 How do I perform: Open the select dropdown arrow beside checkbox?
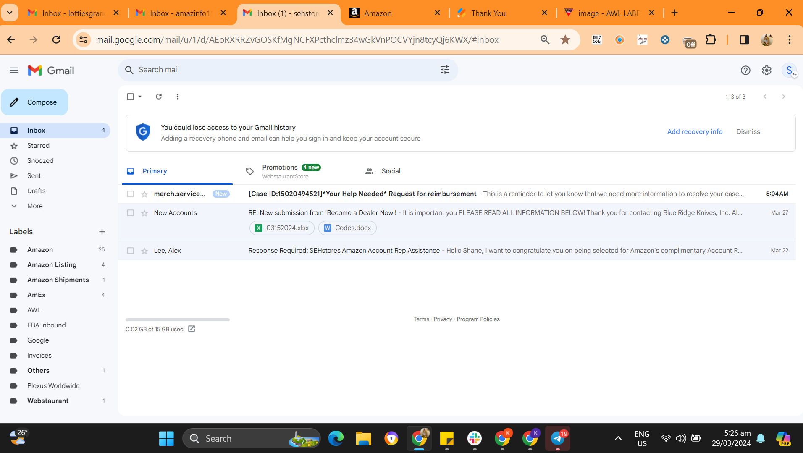coord(140,97)
